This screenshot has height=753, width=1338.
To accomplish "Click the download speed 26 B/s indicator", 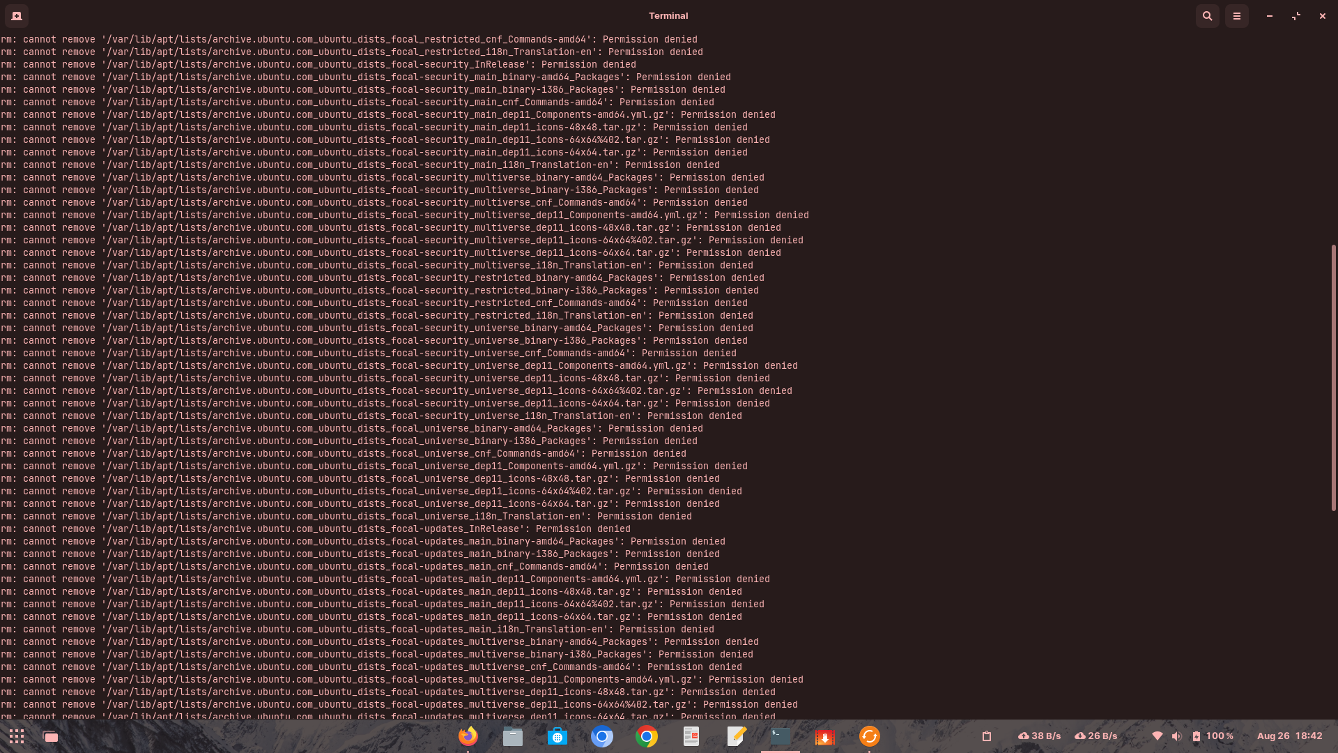I will click(1095, 736).
